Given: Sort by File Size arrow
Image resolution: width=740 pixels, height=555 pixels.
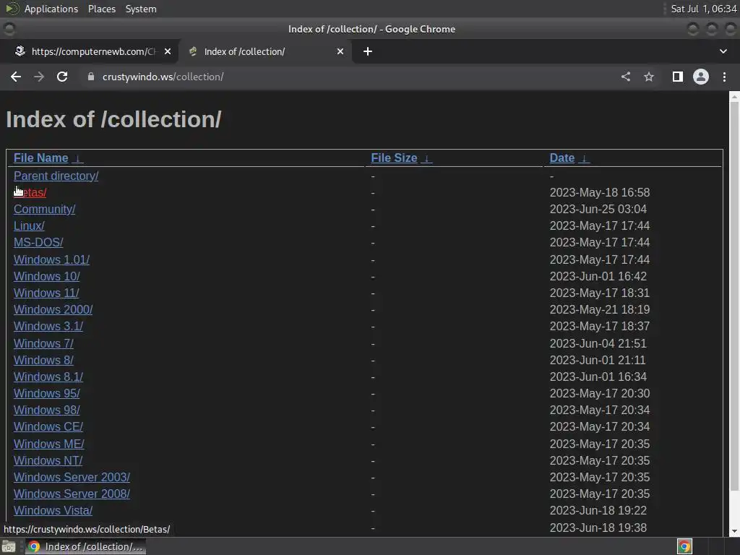Looking at the screenshot, I should point(426,158).
